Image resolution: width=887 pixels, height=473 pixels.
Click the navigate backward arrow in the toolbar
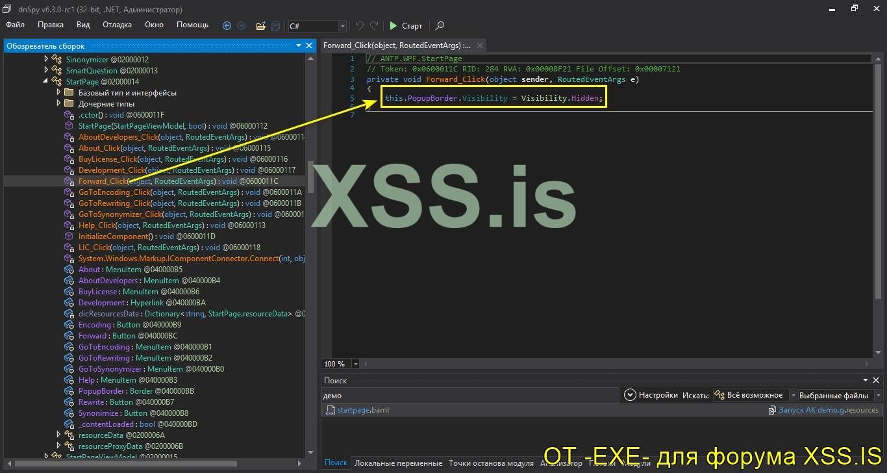click(x=227, y=26)
